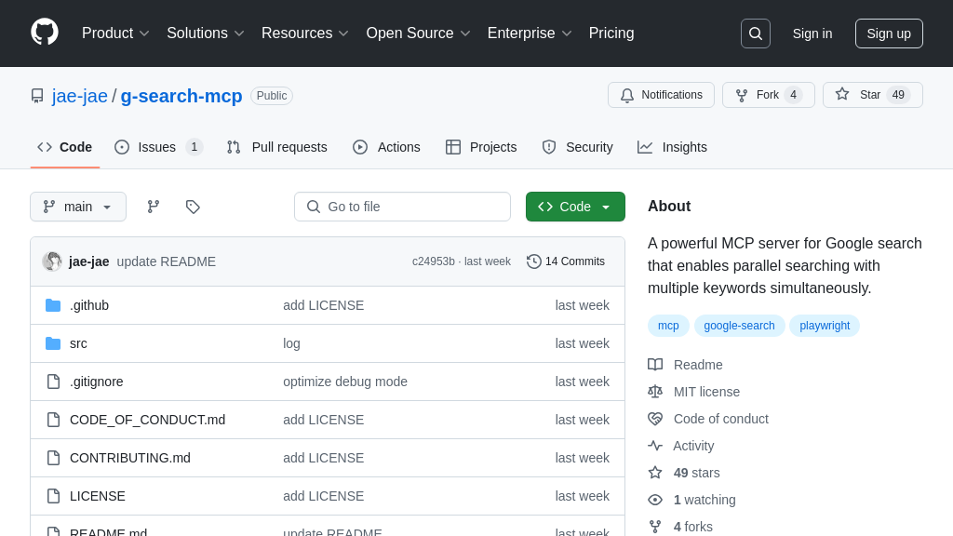Viewport: 953px width, 536px height.
Task: Expand the Product menu
Action: tap(115, 33)
